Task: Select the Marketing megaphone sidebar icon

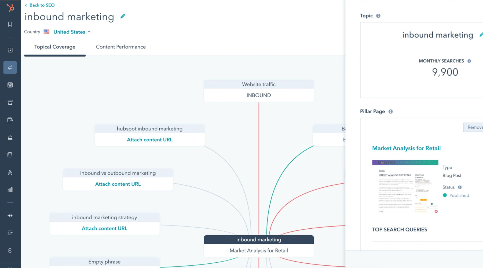Action: 10,67
